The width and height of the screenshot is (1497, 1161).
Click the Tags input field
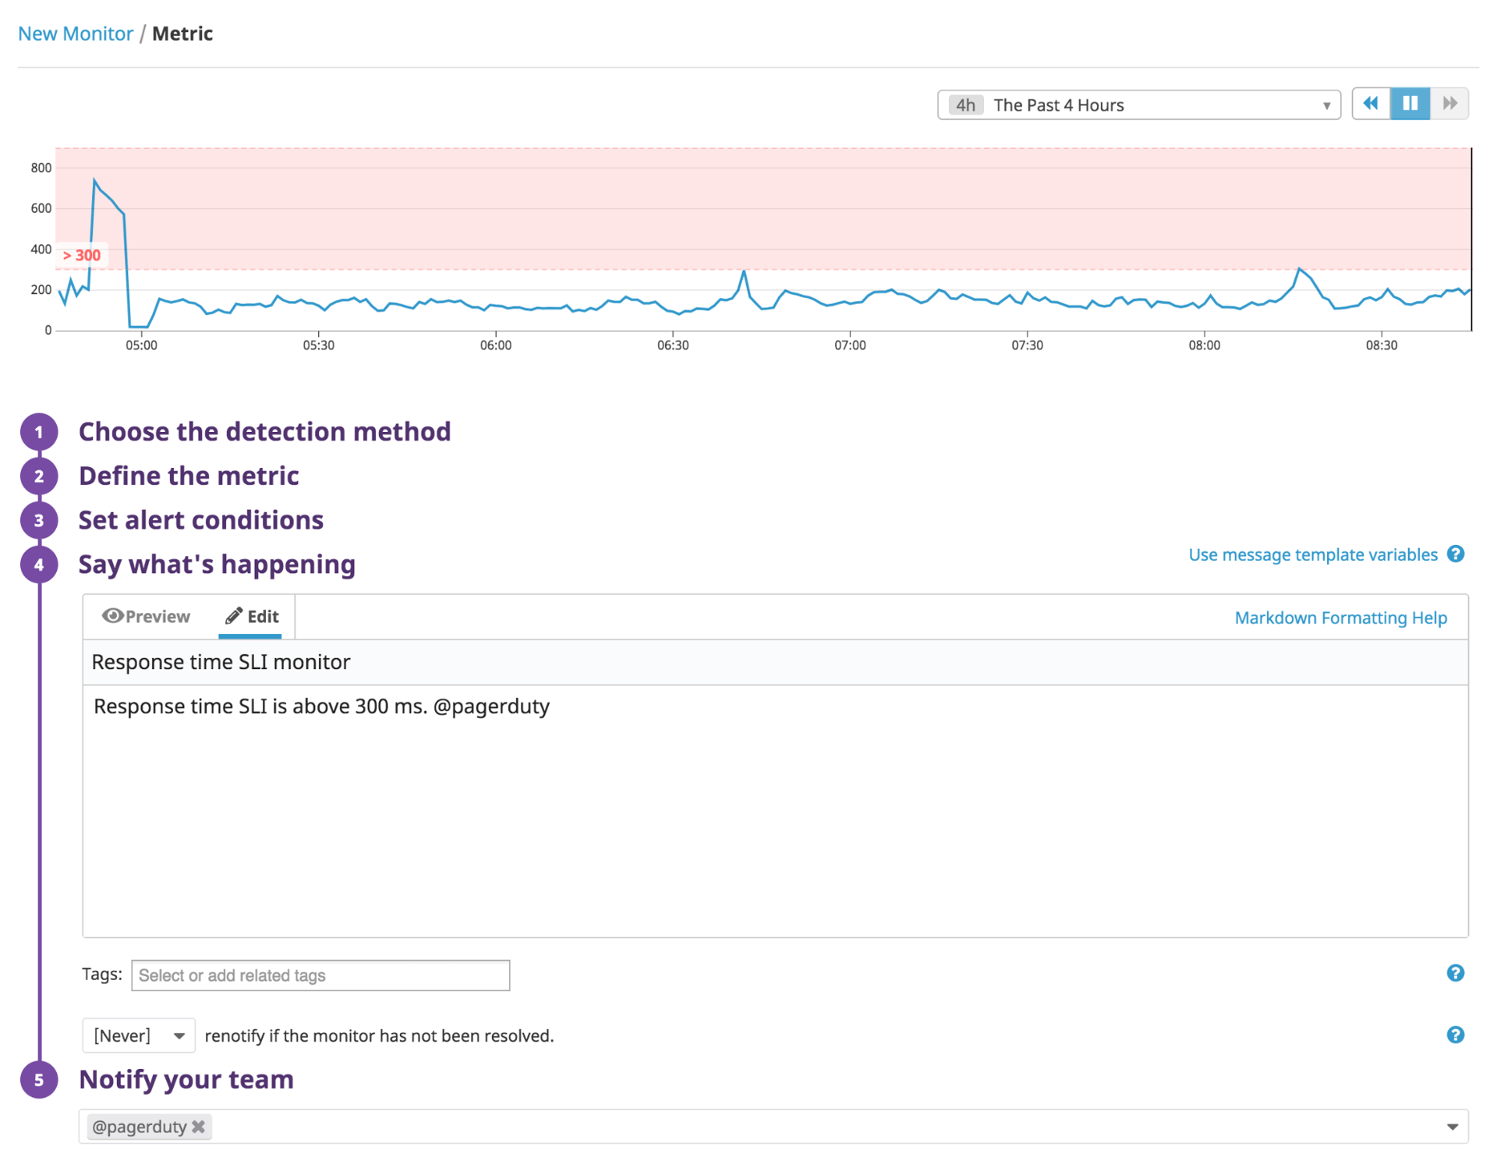coord(320,975)
